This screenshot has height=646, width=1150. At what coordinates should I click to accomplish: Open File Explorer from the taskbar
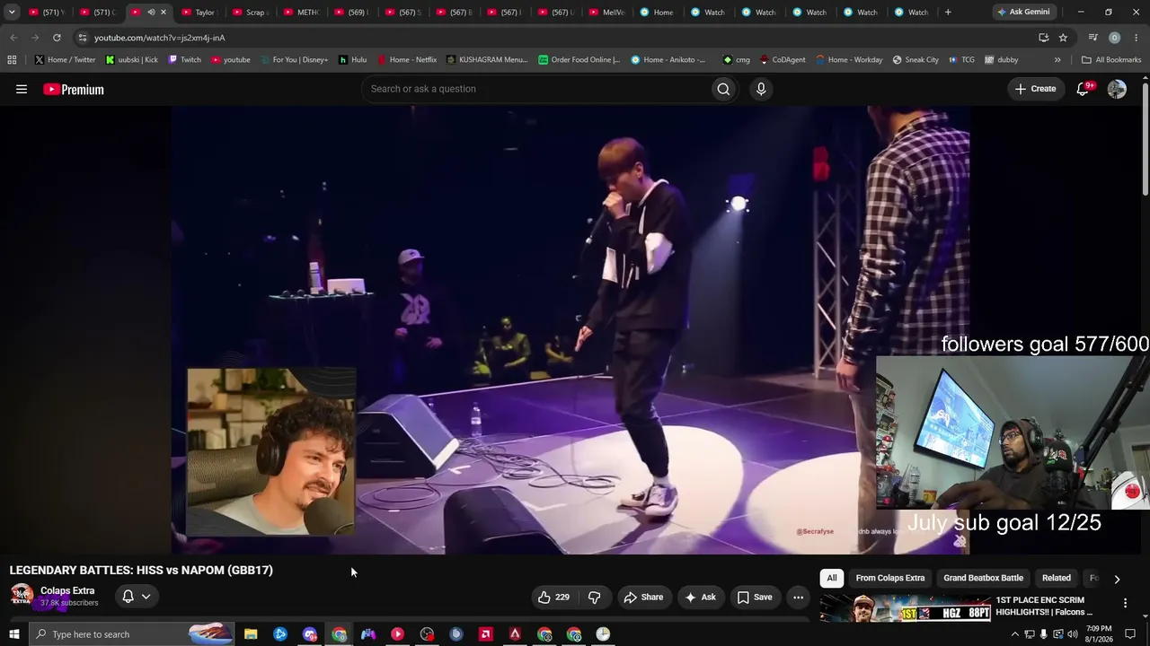pos(251,634)
